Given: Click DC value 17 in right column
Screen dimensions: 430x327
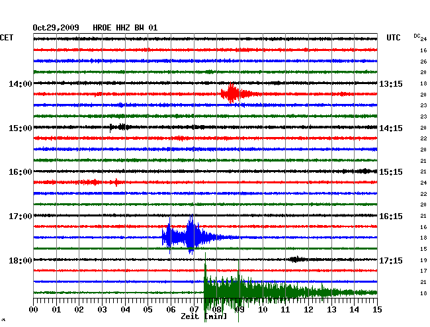Looking at the screenshot, I should tap(423, 271).
